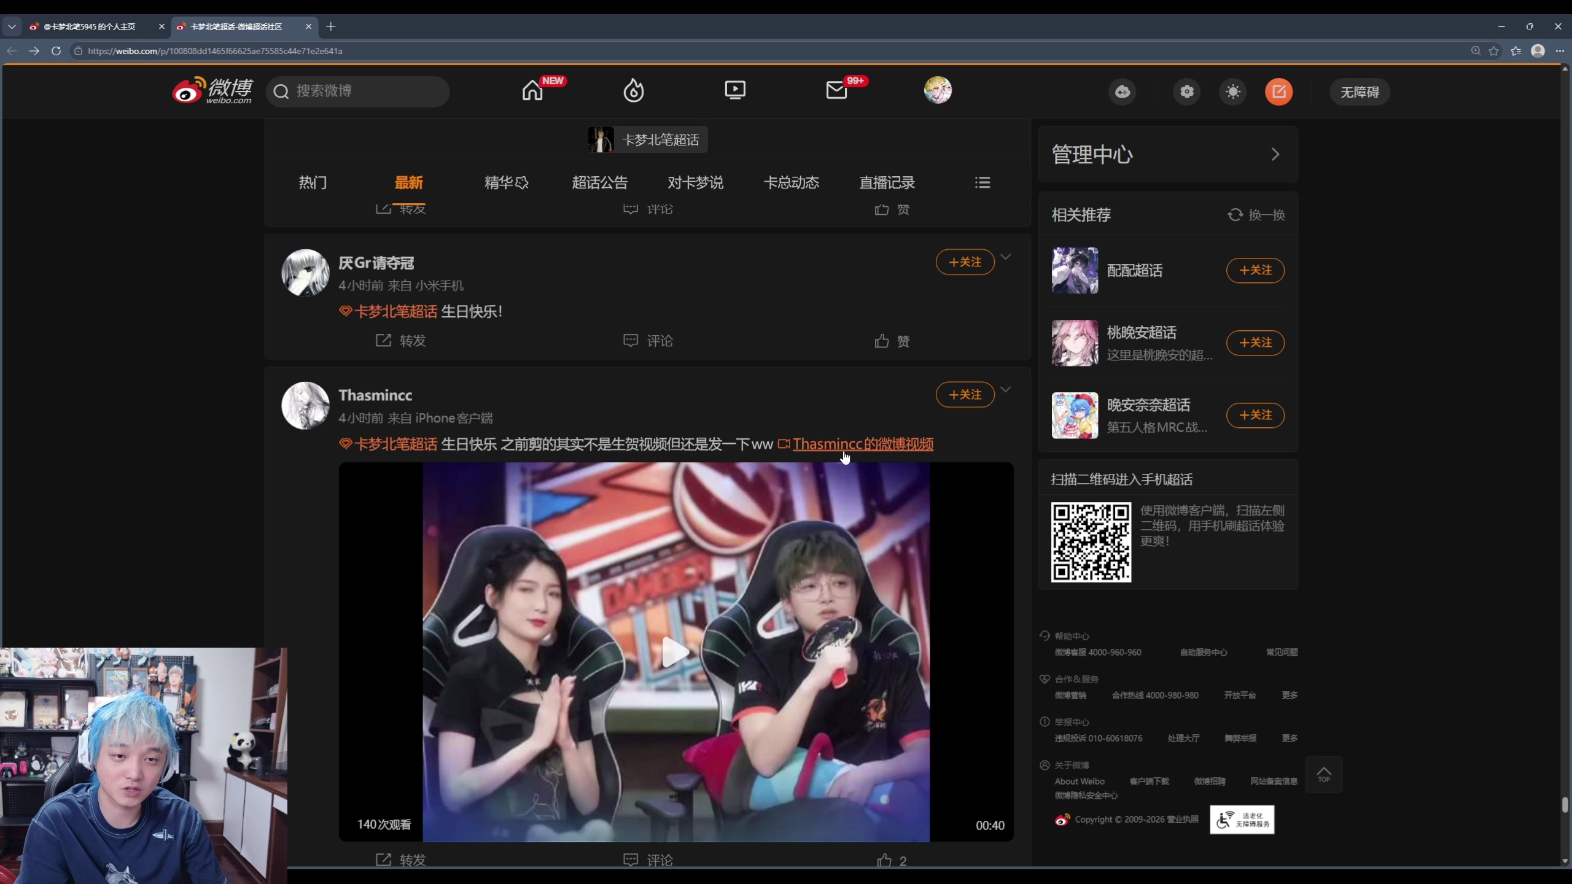Viewport: 1572px width, 884px height.
Task: Click the browser address bar URL
Action: 215,51
